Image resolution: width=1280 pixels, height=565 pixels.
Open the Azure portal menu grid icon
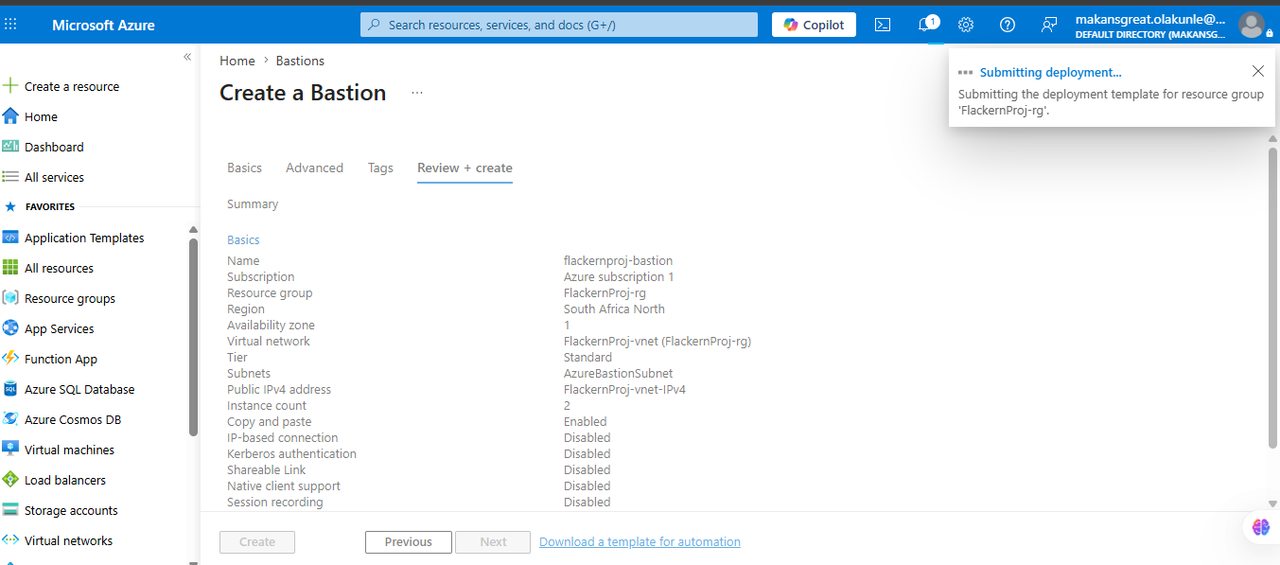(x=10, y=25)
